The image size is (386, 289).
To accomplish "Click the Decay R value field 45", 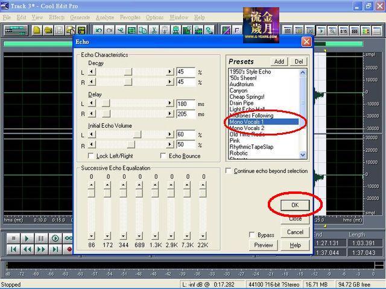I will pyautogui.click(x=186, y=82).
